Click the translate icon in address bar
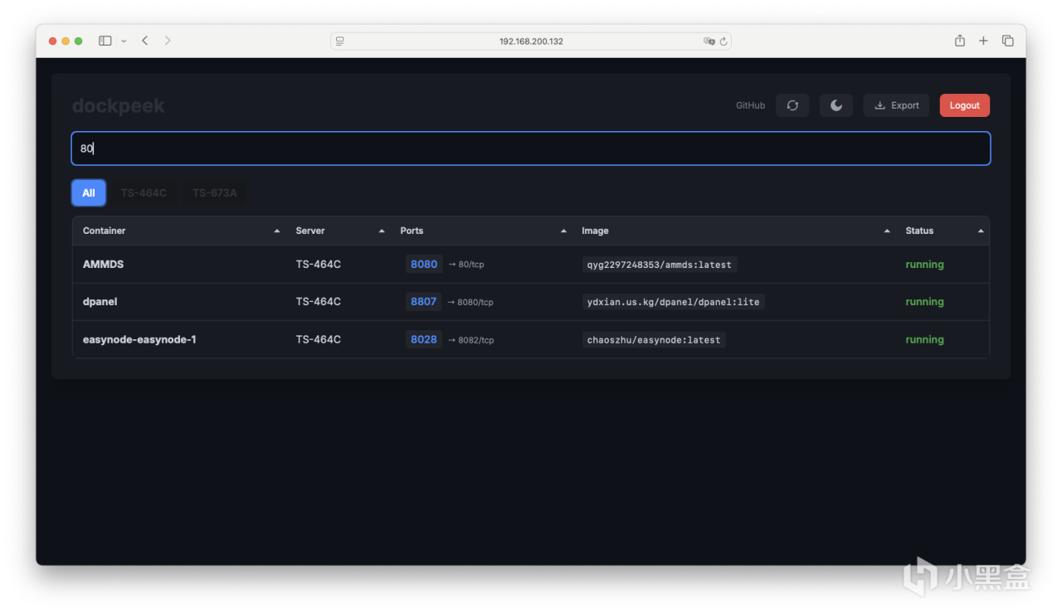The width and height of the screenshot is (1062, 613). click(x=709, y=41)
